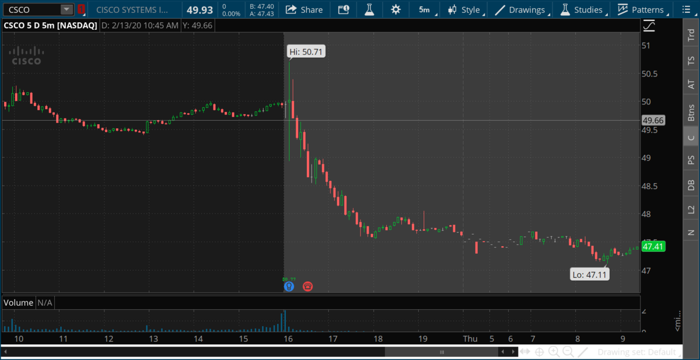Click the zoom out magnifier icon
This screenshot has width=700, height=360.
point(567,352)
